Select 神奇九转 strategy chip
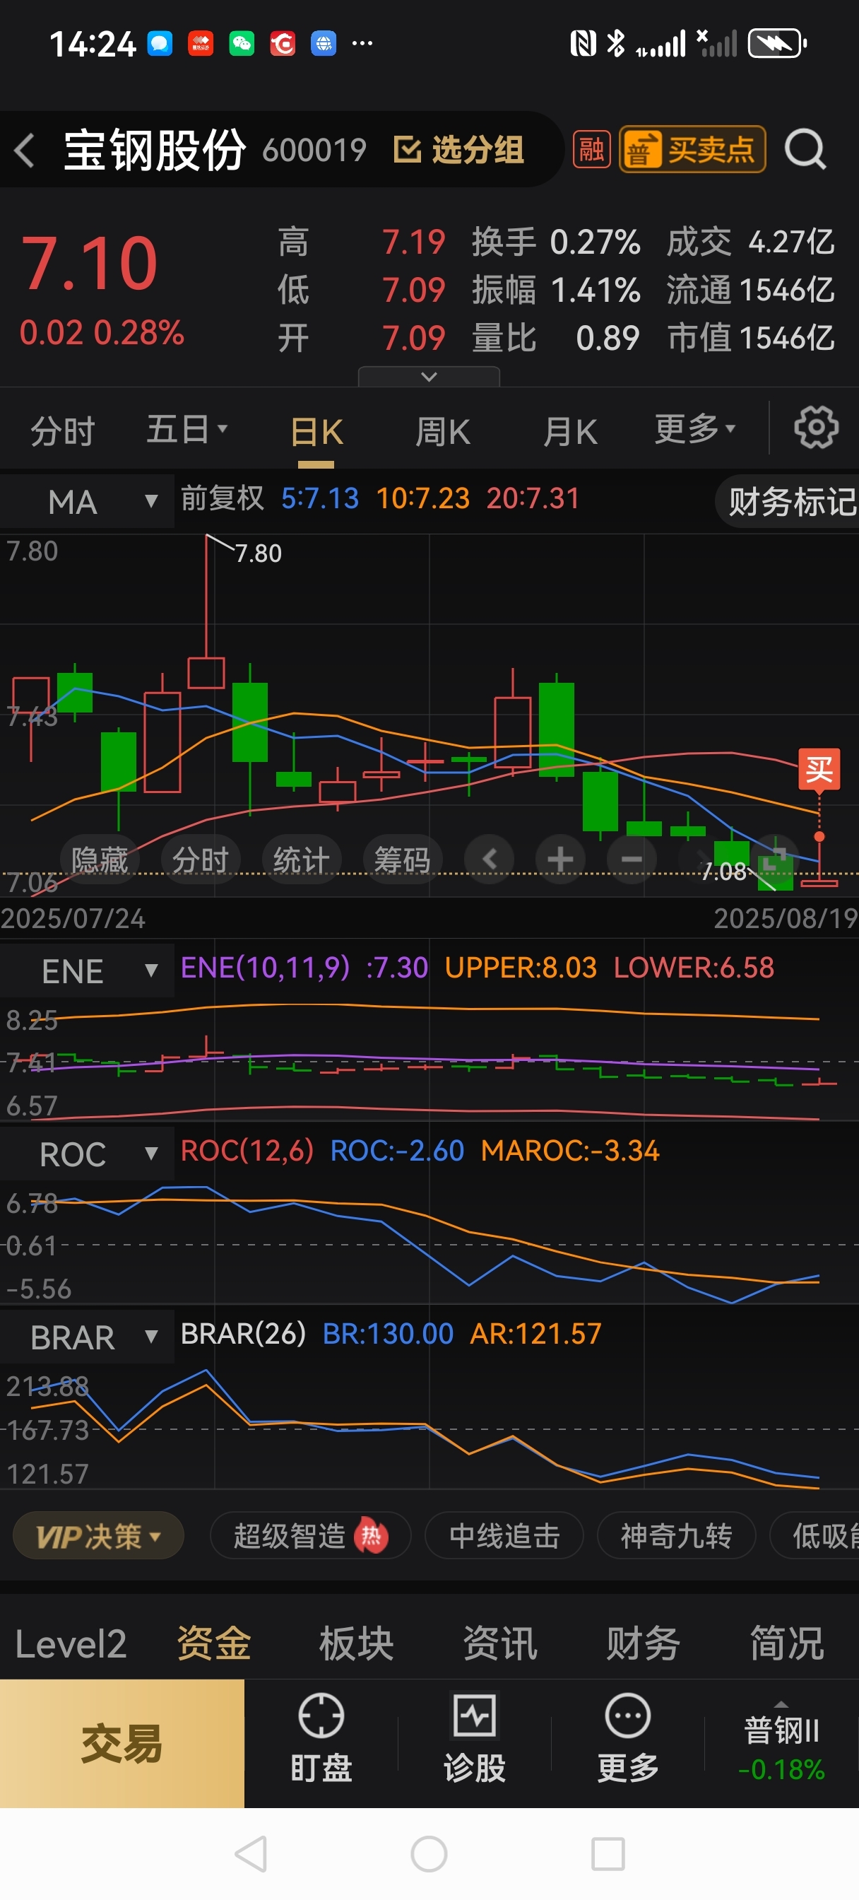859x1900 pixels. [x=676, y=1537]
